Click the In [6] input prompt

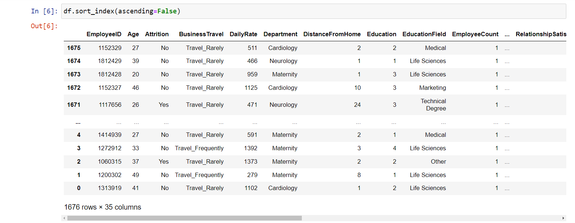click(44, 11)
